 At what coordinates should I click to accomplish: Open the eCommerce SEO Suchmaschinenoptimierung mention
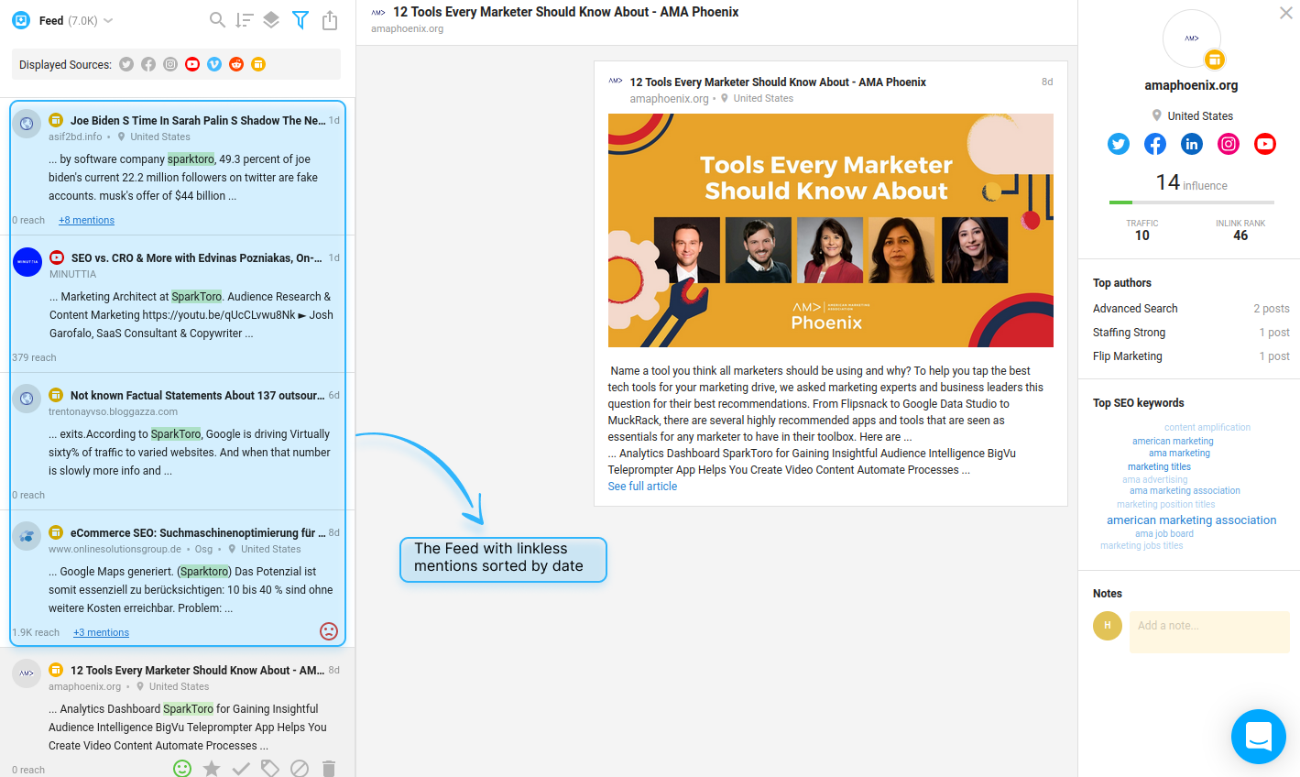[x=178, y=577]
